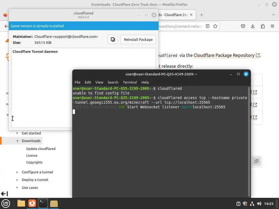Follow the Cloudflare Package Repository link
The width and height of the screenshot is (279, 209).
(226, 55)
